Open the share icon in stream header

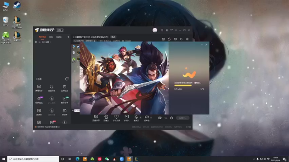[187, 39]
